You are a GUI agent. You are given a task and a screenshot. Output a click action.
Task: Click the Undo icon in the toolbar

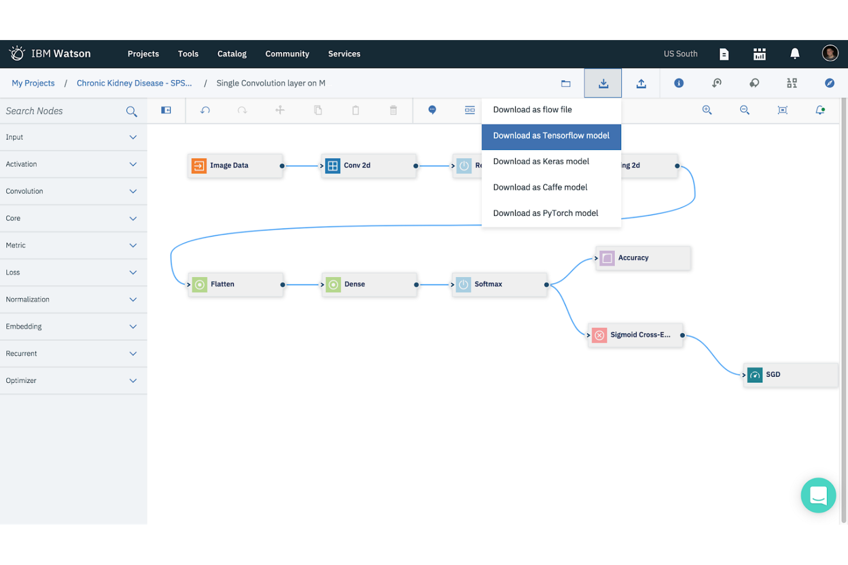click(205, 110)
